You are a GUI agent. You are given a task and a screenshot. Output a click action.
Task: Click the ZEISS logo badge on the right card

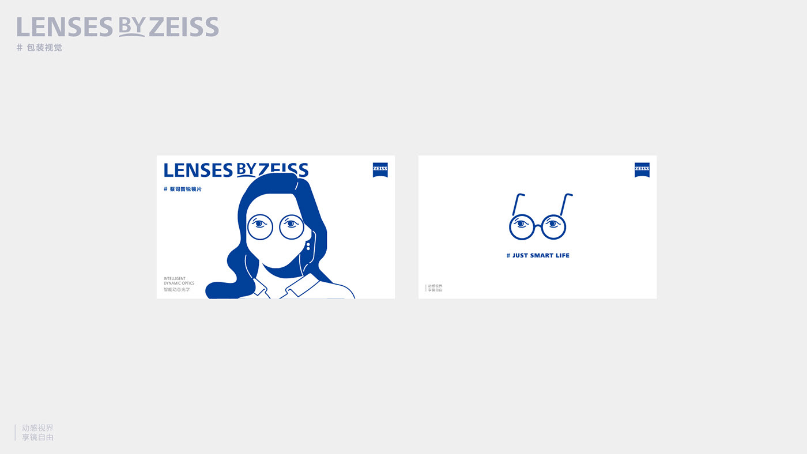642,169
